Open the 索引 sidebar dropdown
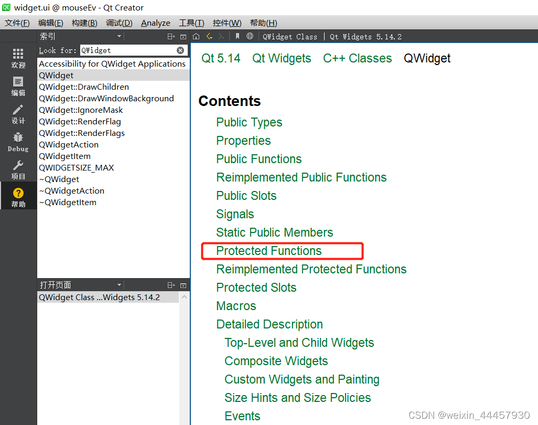 pyautogui.click(x=119, y=36)
